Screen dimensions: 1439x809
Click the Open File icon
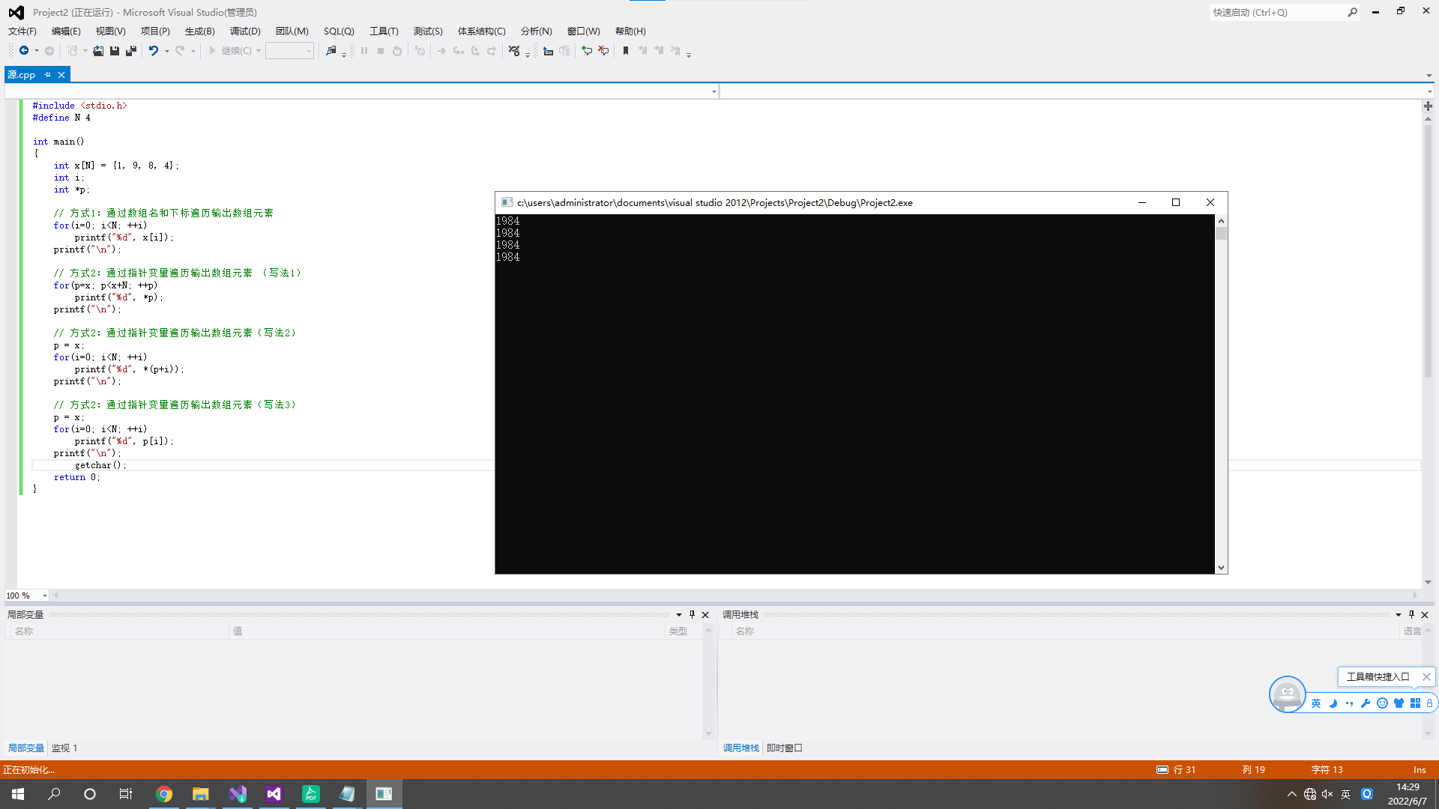point(98,51)
